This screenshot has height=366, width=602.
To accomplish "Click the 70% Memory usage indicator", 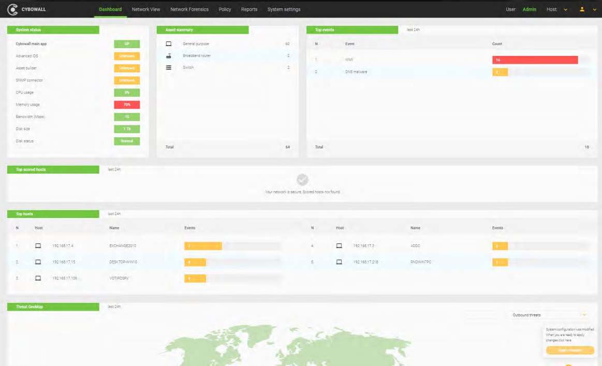I will click(x=127, y=105).
